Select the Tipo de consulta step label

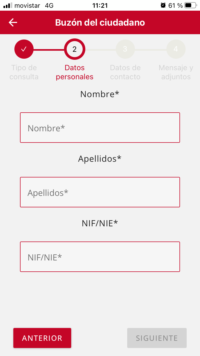[24, 72]
